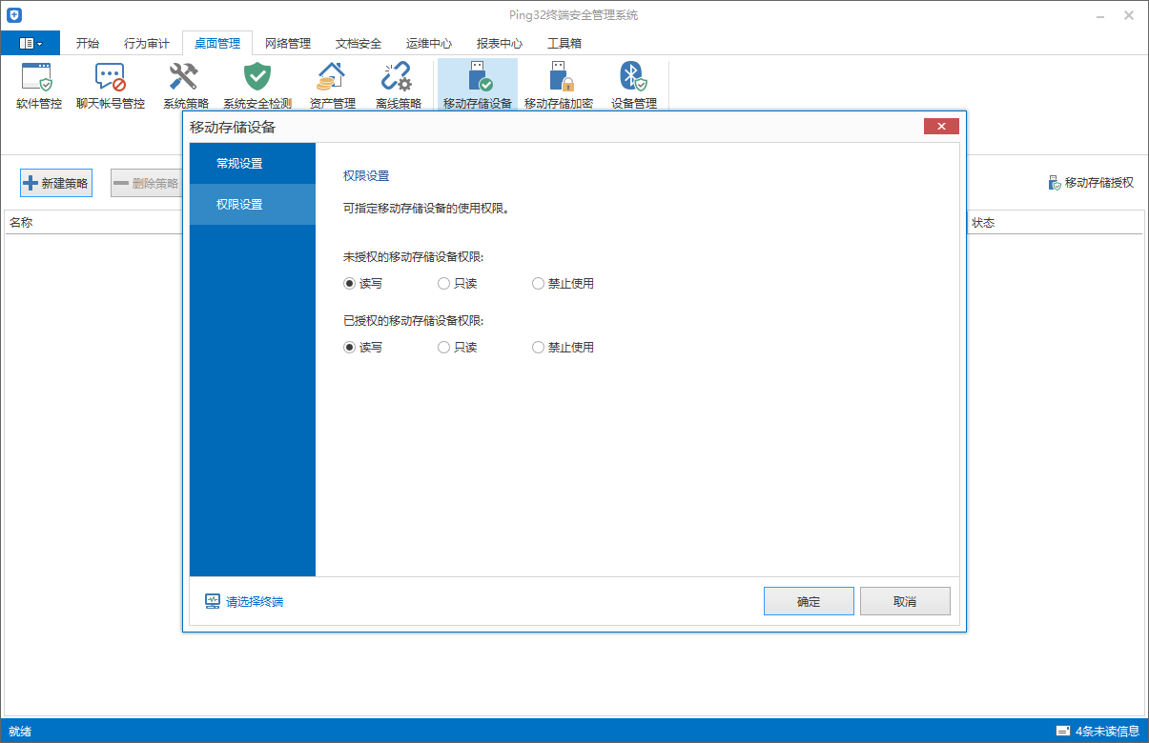
Task: Open the 聊天帐号管控 chat account control icon
Action: (111, 86)
